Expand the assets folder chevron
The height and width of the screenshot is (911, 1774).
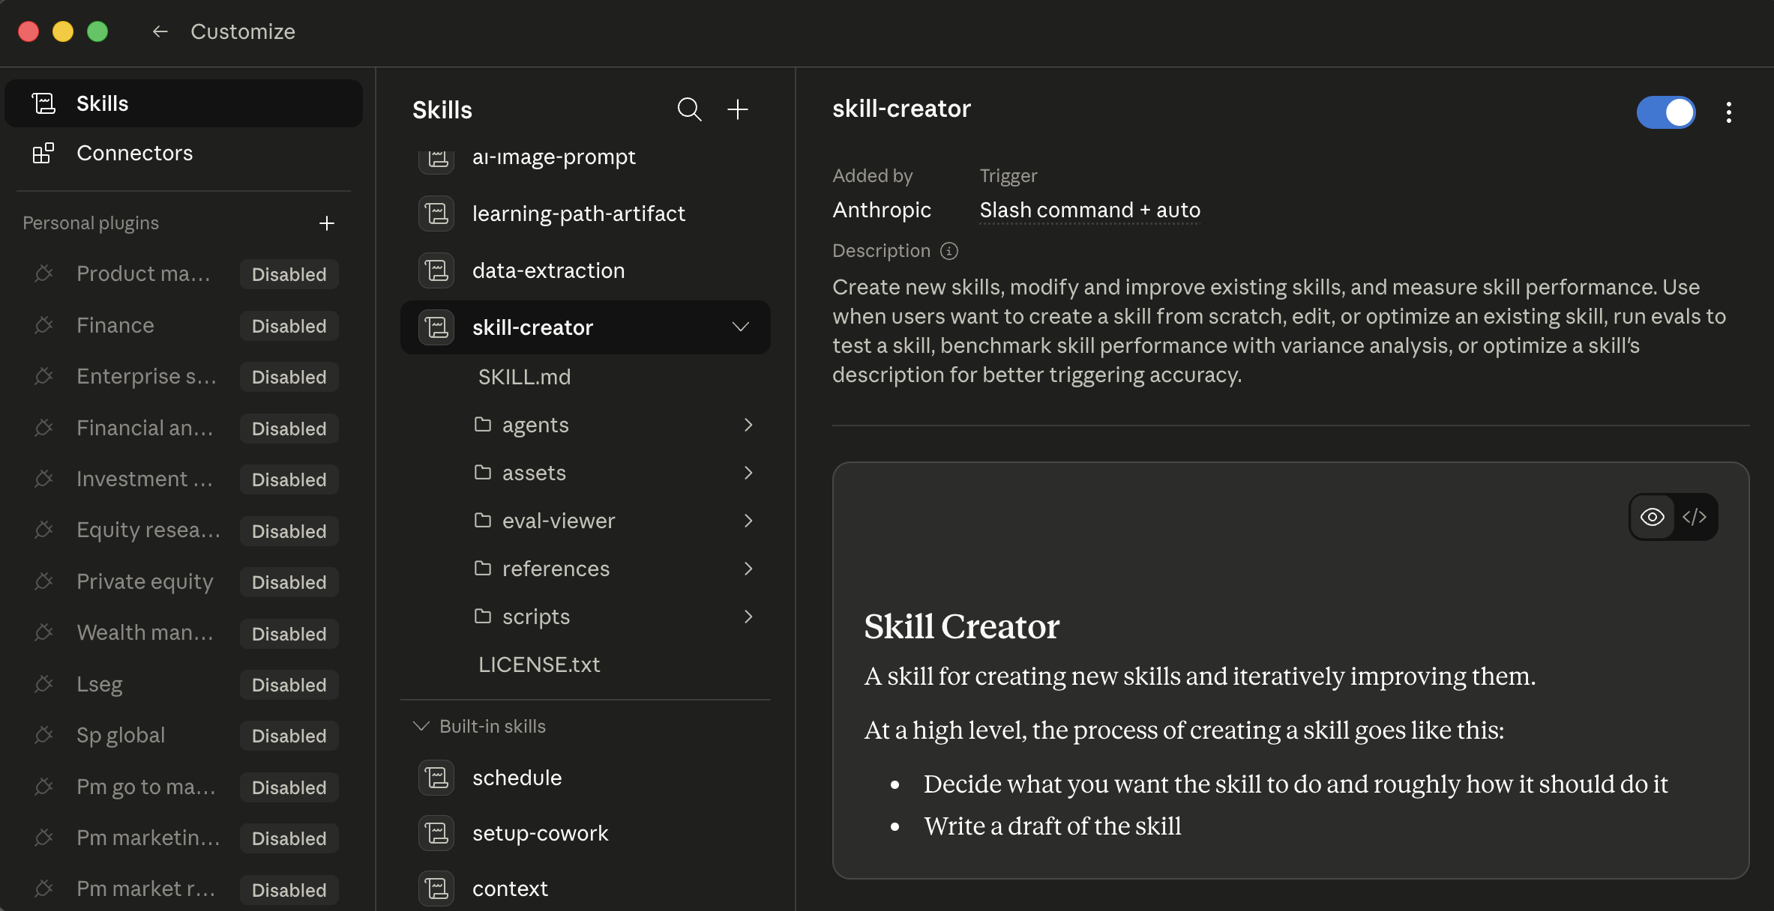(748, 473)
